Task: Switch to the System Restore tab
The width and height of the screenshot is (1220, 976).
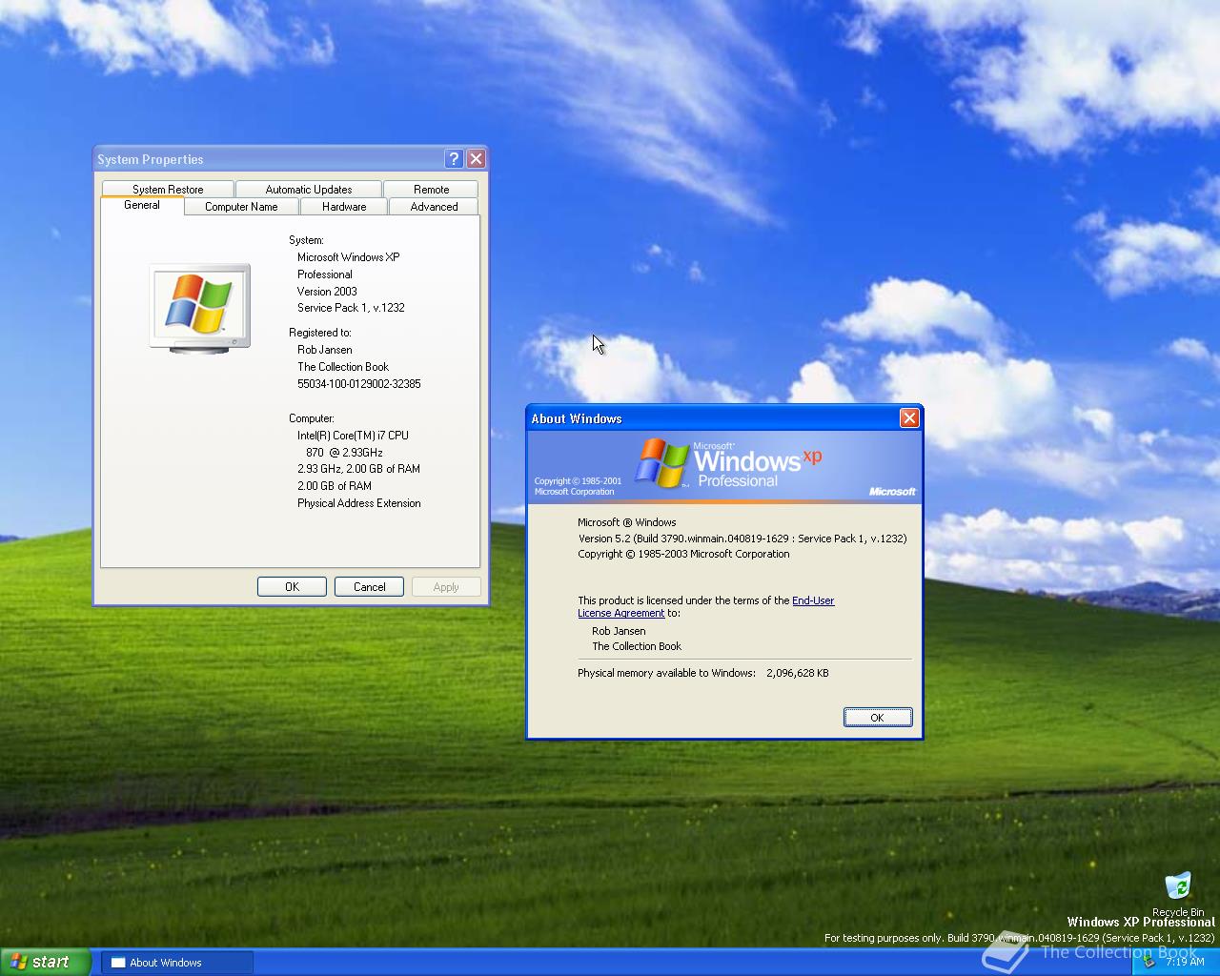Action: (168, 189)
